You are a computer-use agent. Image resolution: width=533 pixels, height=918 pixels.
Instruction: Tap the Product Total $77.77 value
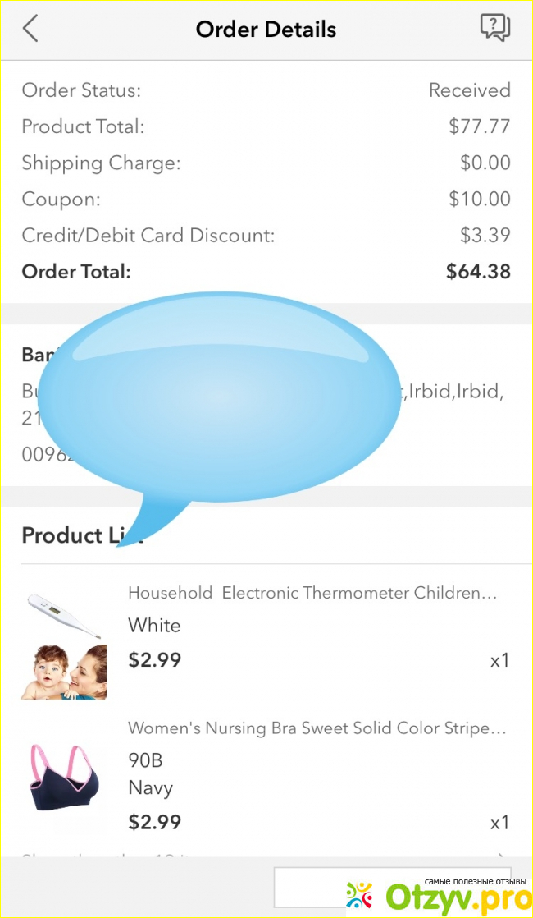click(479, 126)
